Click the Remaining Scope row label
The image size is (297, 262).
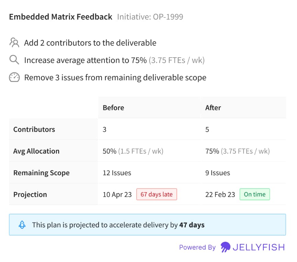tap(41, 173)
